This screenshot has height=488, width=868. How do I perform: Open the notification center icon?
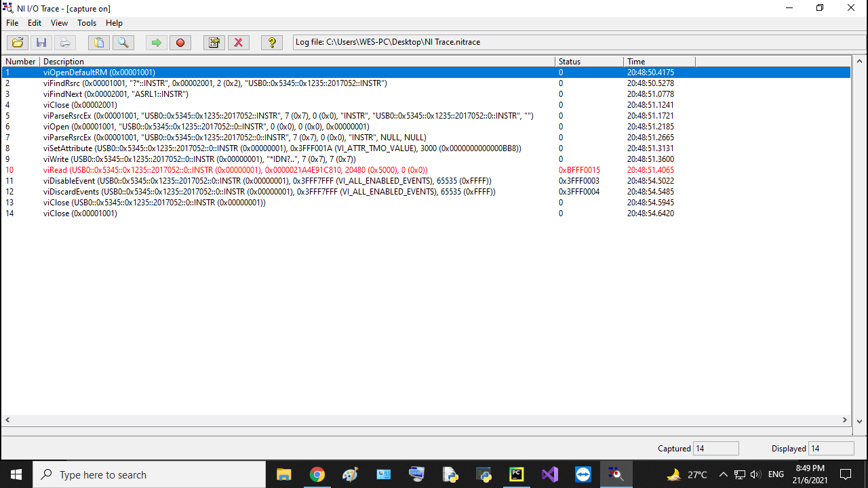846,474
